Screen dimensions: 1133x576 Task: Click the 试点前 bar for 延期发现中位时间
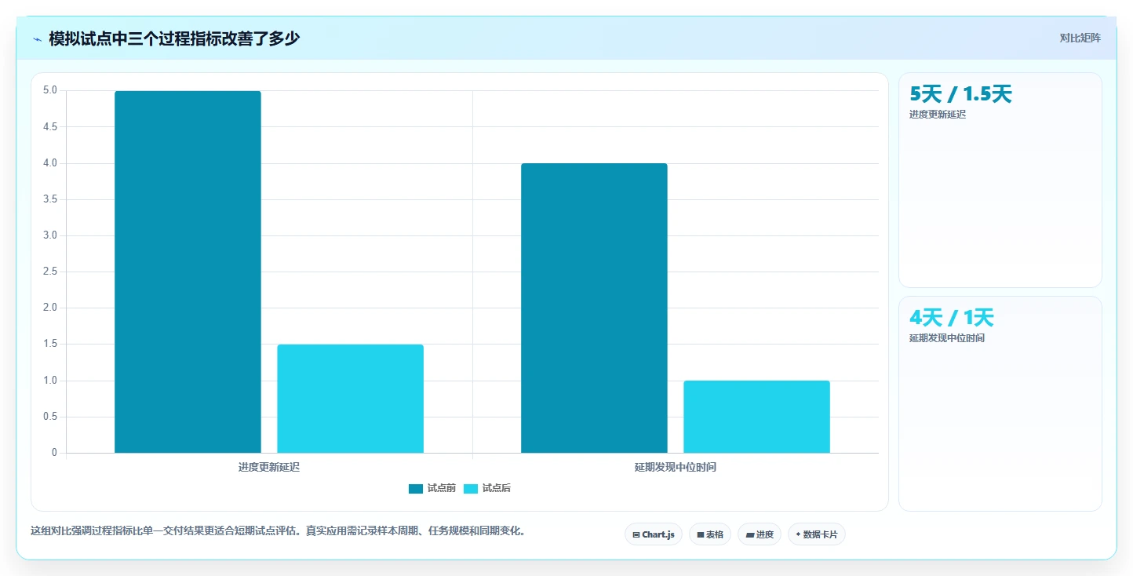point(594,308)
